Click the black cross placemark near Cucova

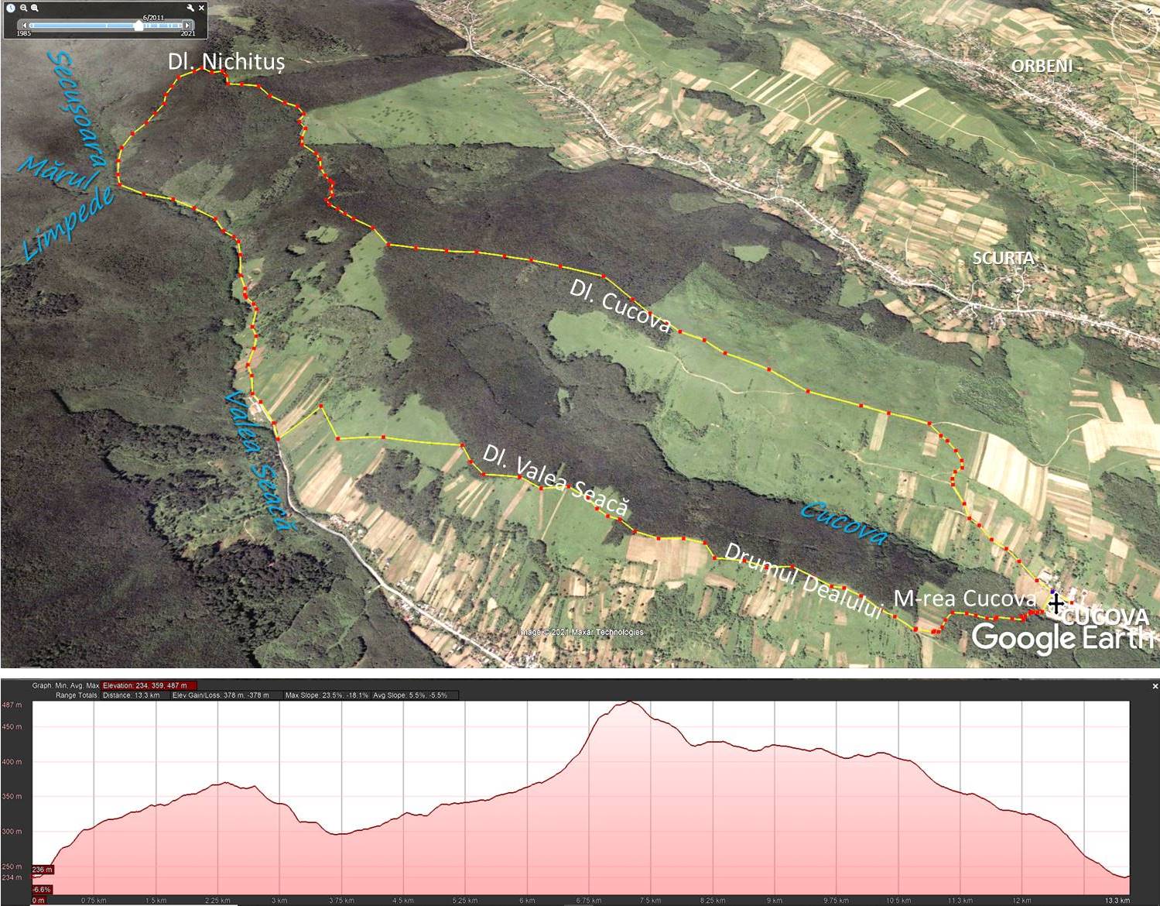tap(1056, 604)
